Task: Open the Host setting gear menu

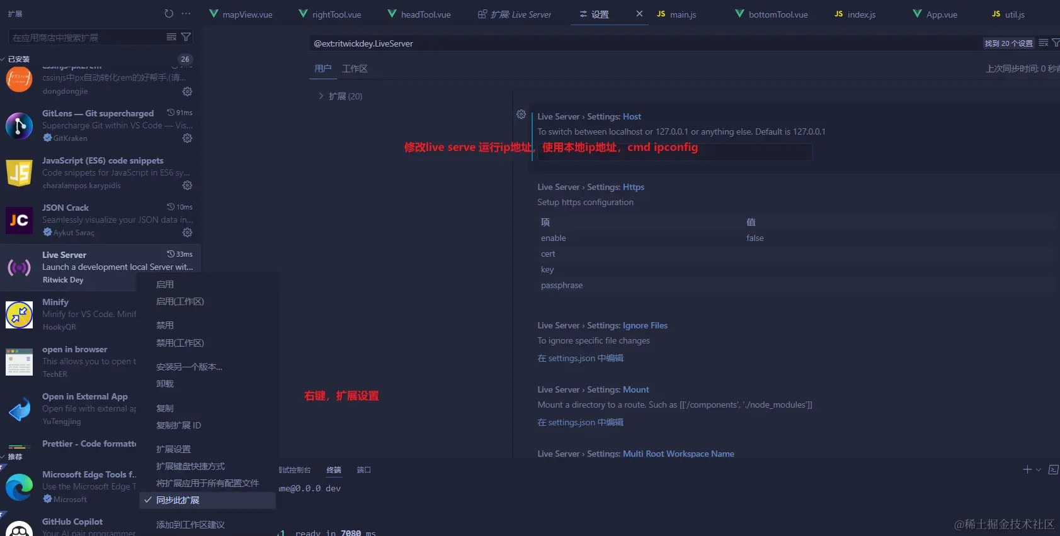Action: (521, 114)
